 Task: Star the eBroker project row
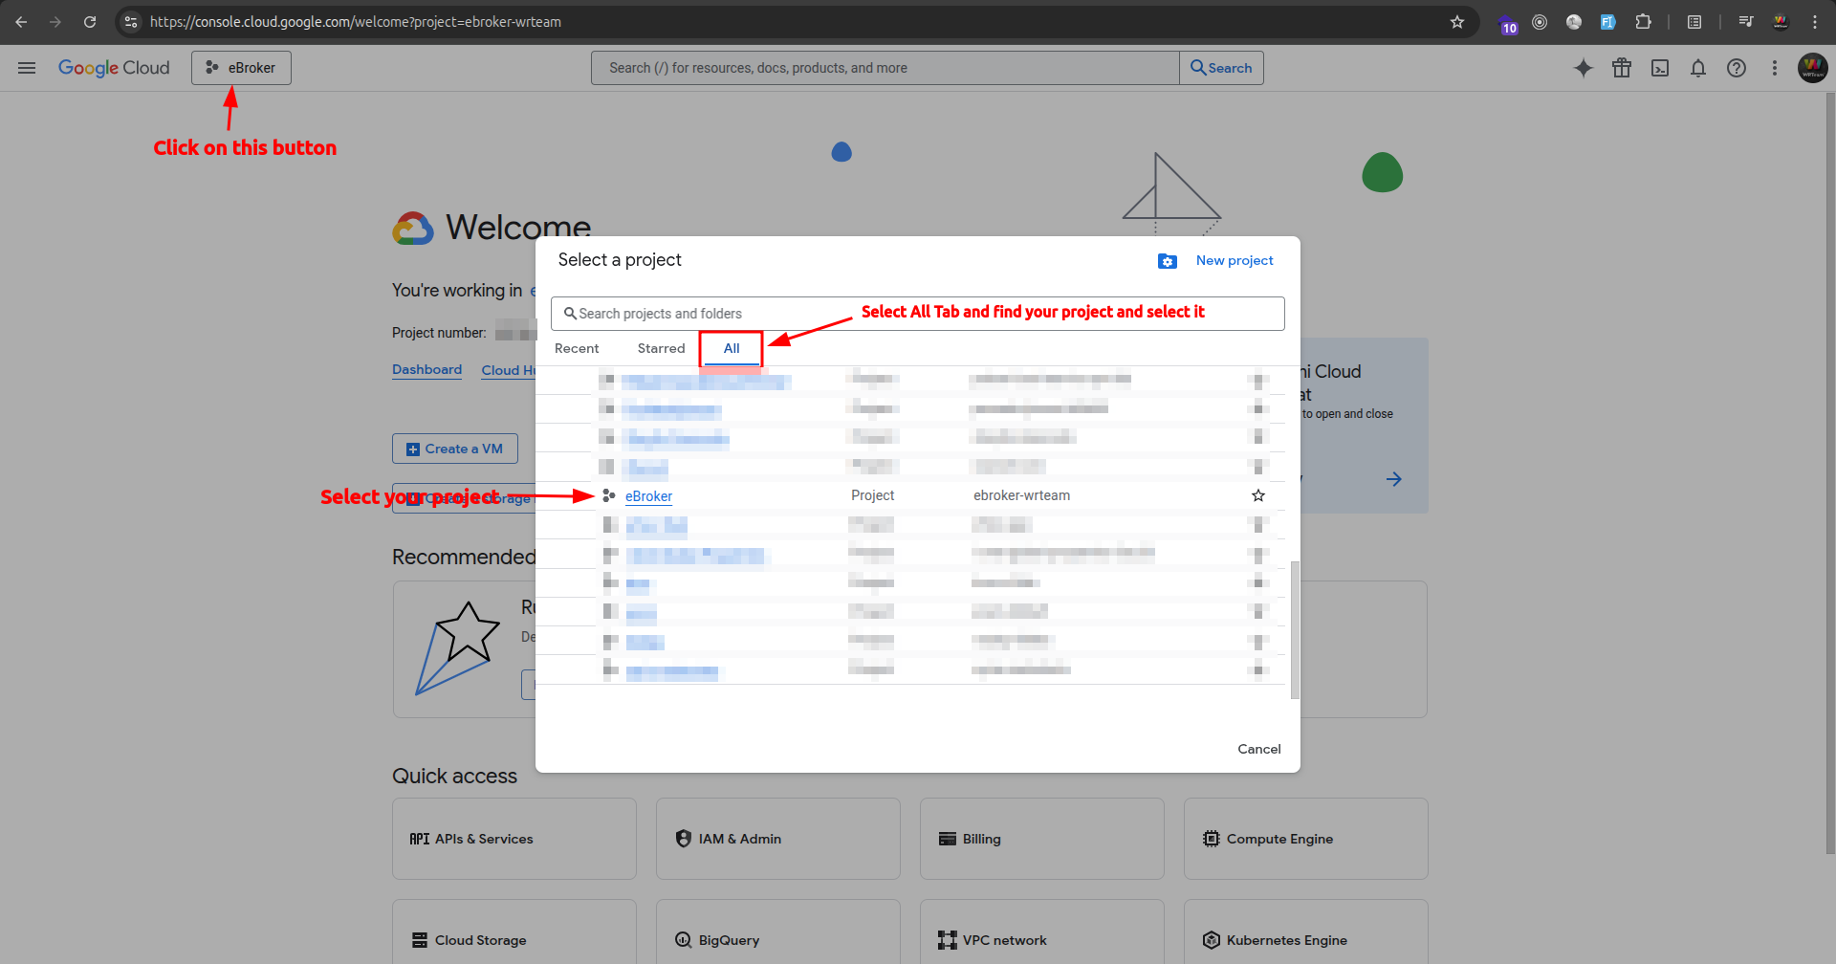(1258, 495)
